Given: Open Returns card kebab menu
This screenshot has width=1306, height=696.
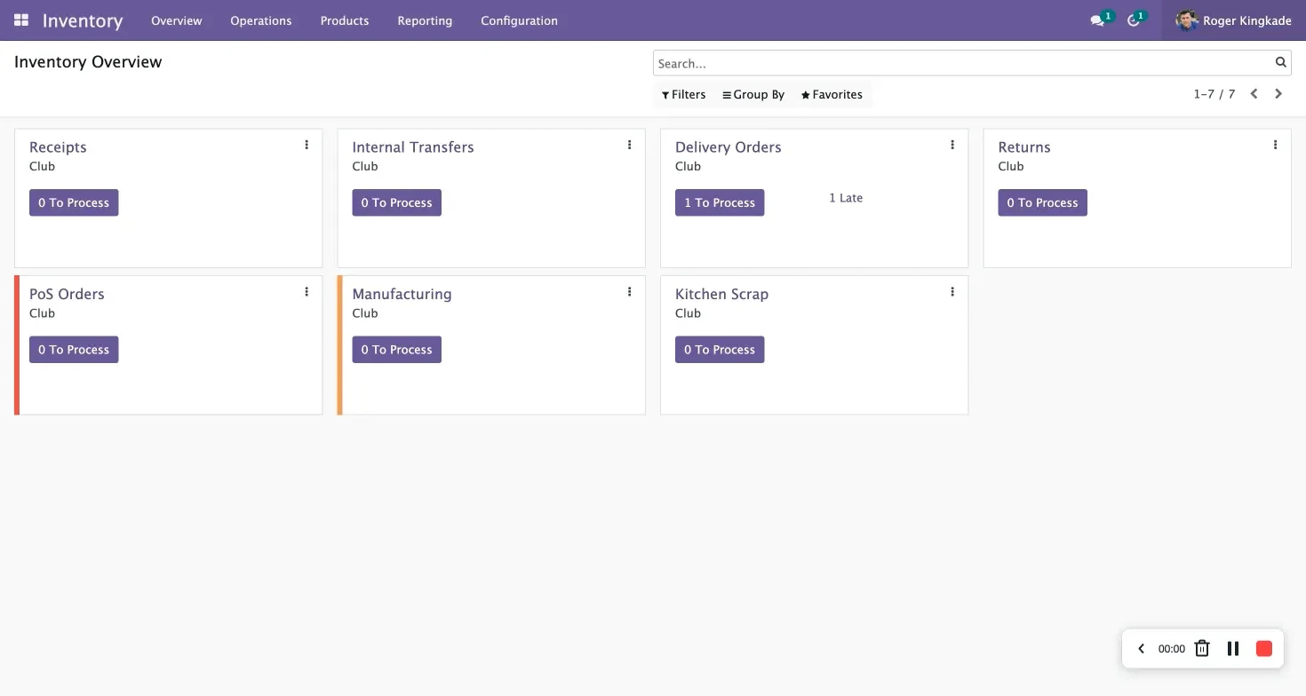Looking at the screenshot, I should click(1275, 145).
